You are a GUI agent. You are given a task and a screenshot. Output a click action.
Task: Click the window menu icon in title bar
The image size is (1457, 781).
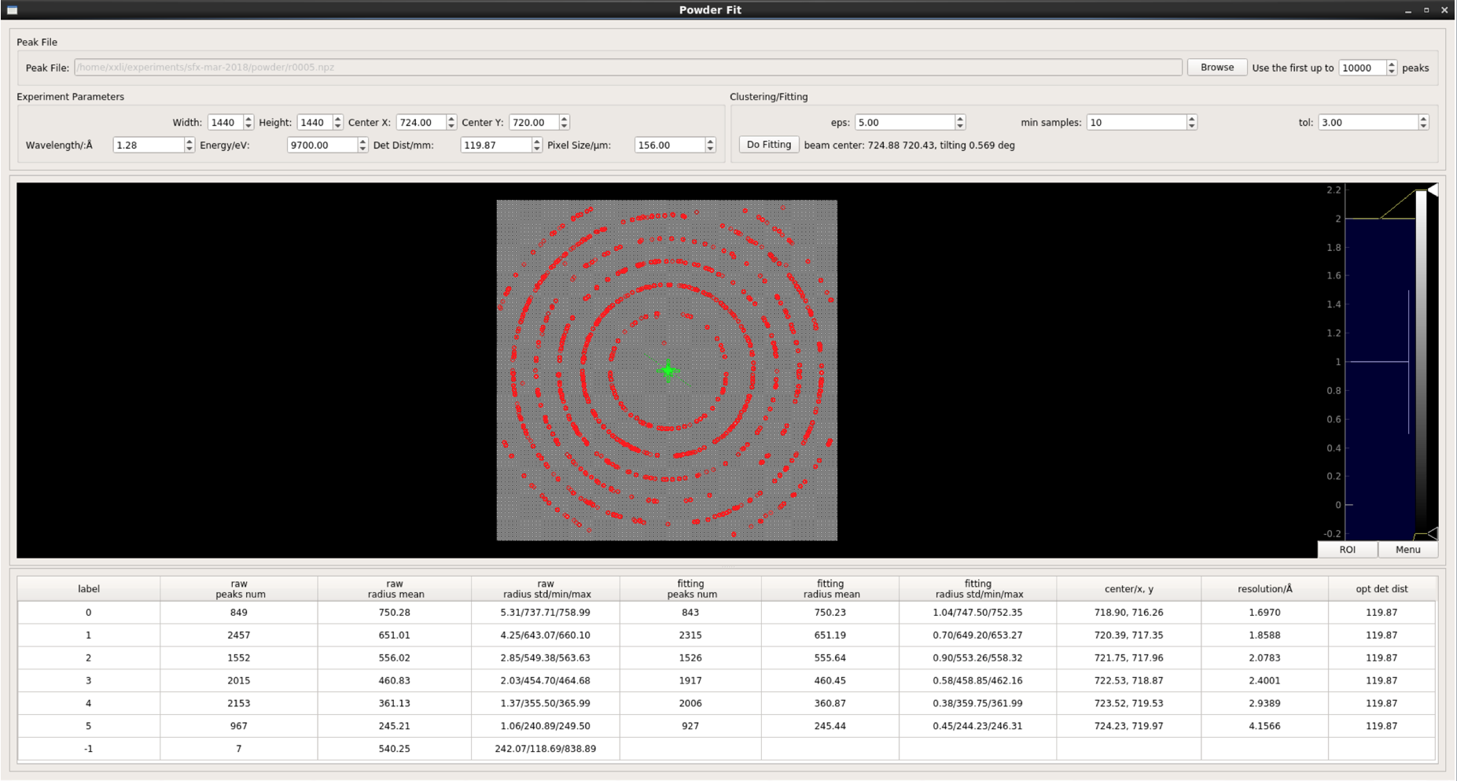[12, 10]
